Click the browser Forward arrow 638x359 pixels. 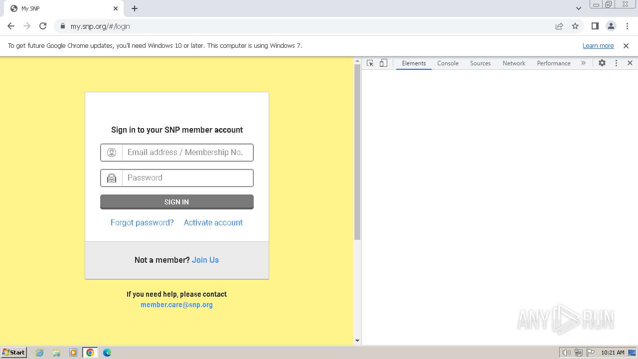pos(27,26)
